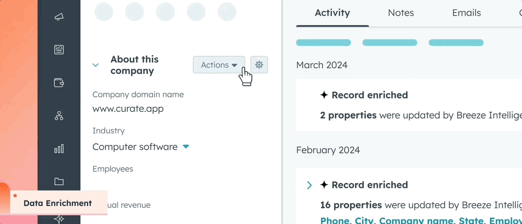Viewport: 522px width, 224px height.
Task: Open the Industry Computer software dropdown arrow
Action: click(186, 147)
